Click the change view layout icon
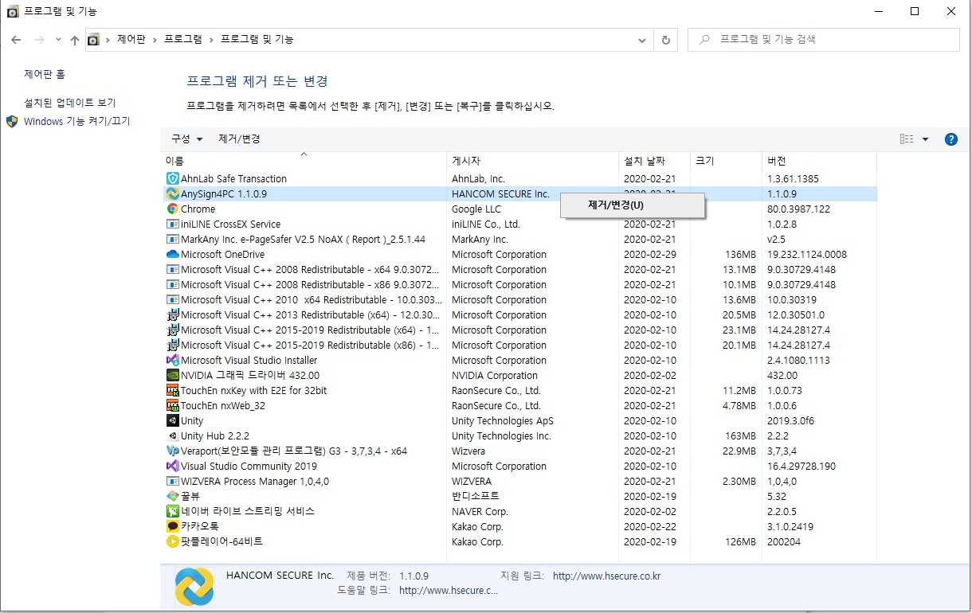Viewport: 972px width, 613px height. click(907, 139)
